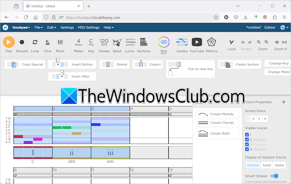This screenshot has height=184, width=291.
Task: Click the Zoom H narrow icon
Action: pyautogui.click(x=277, y=42)
